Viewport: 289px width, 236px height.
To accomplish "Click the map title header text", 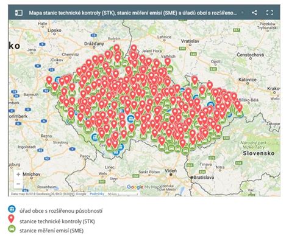I will point(133,13).
